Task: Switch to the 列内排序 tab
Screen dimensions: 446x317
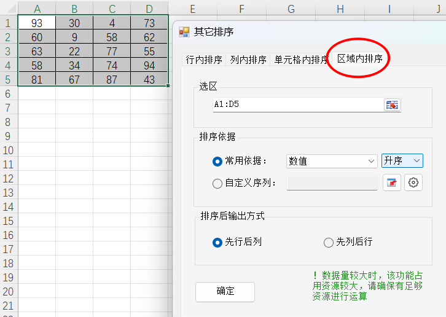Action: (x=248, y=60)
